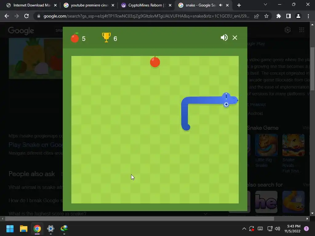Show hidden system tray icons
This screenshot has width=315, height=236.
click(244, 229)
